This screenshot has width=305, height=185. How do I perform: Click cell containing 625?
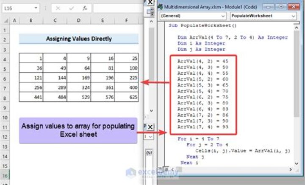coord(127,97)
